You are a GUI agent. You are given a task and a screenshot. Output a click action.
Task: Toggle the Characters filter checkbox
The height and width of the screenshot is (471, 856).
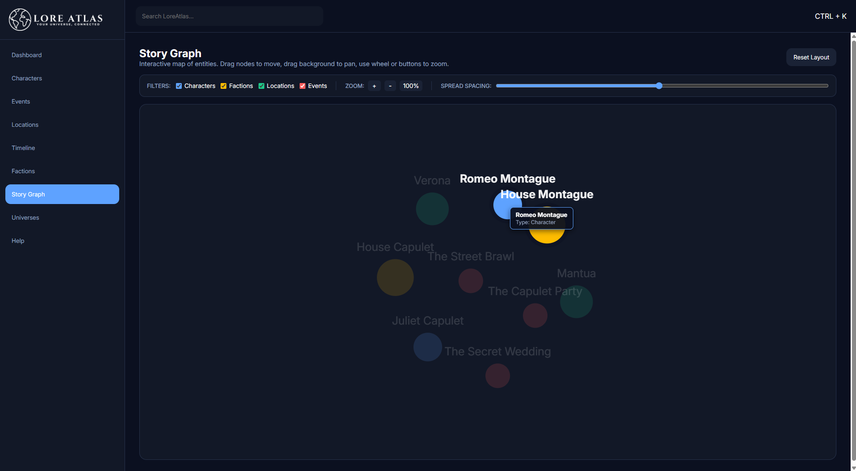(x=179, y=86)
